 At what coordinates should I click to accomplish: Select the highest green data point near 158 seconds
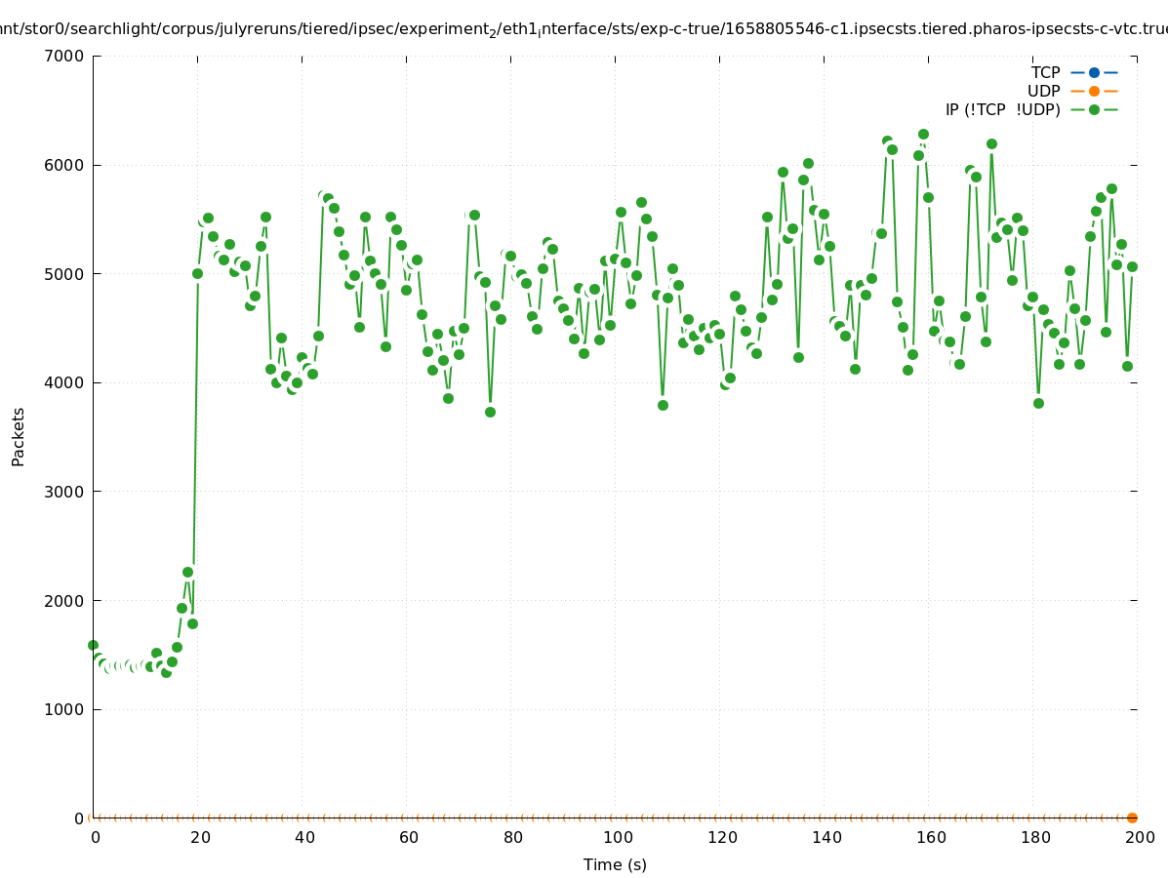click(923, 134)
